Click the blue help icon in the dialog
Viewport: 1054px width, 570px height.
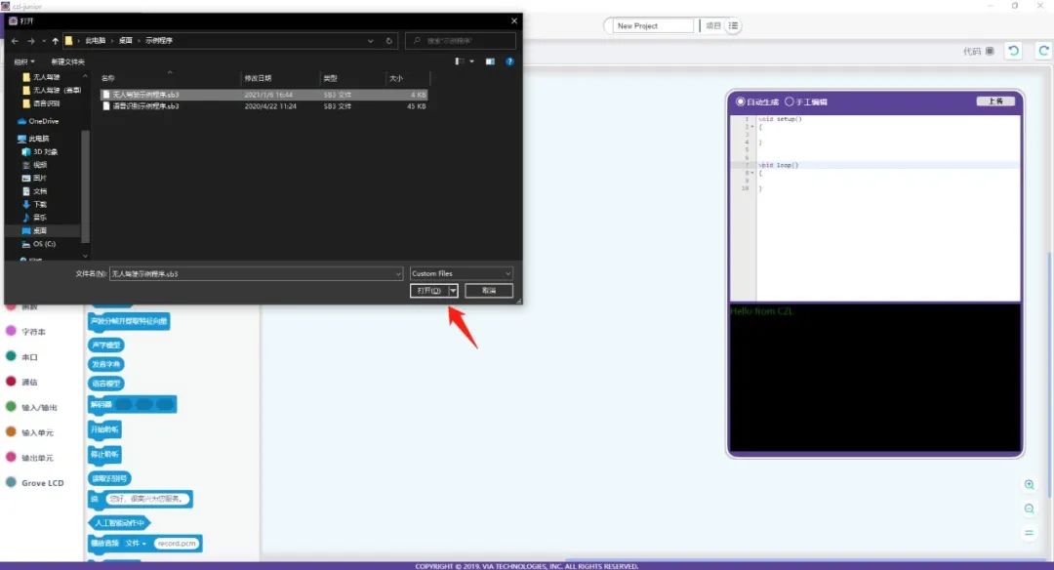click(509, 61)
